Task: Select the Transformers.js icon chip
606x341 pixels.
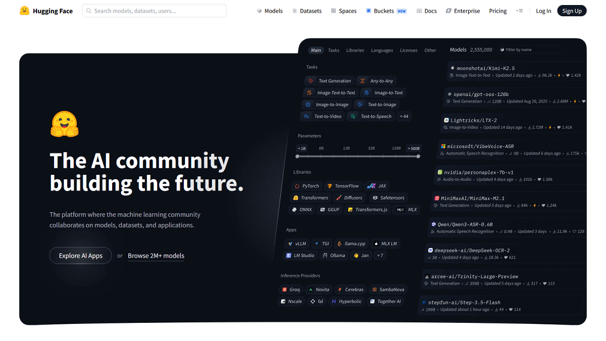Action: click(368, 209)
